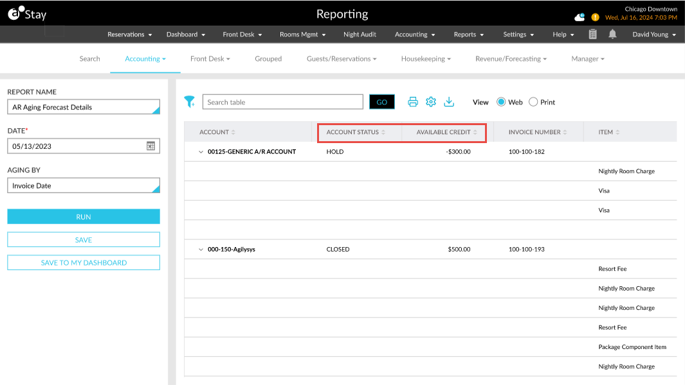The height and width of the screenshot is (385, 685).
Task: Open the top Front Desk menu
Action: (x=242, y=35)
